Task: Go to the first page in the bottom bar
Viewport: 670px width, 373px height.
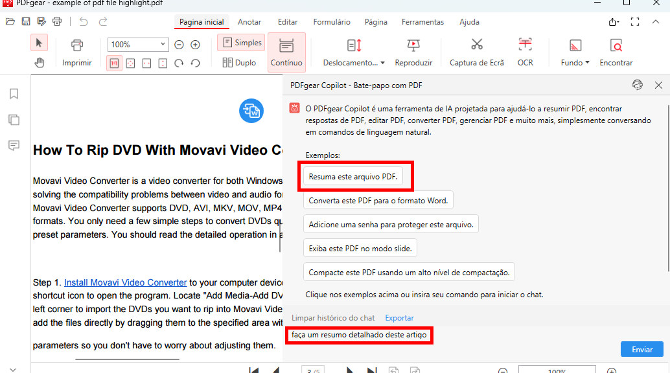Action: pos(254,370)
